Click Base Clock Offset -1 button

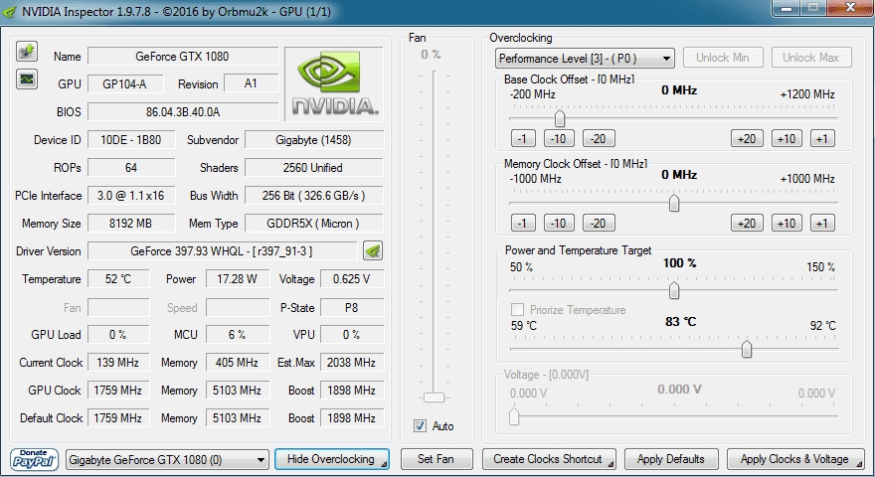tap(523, 139)
